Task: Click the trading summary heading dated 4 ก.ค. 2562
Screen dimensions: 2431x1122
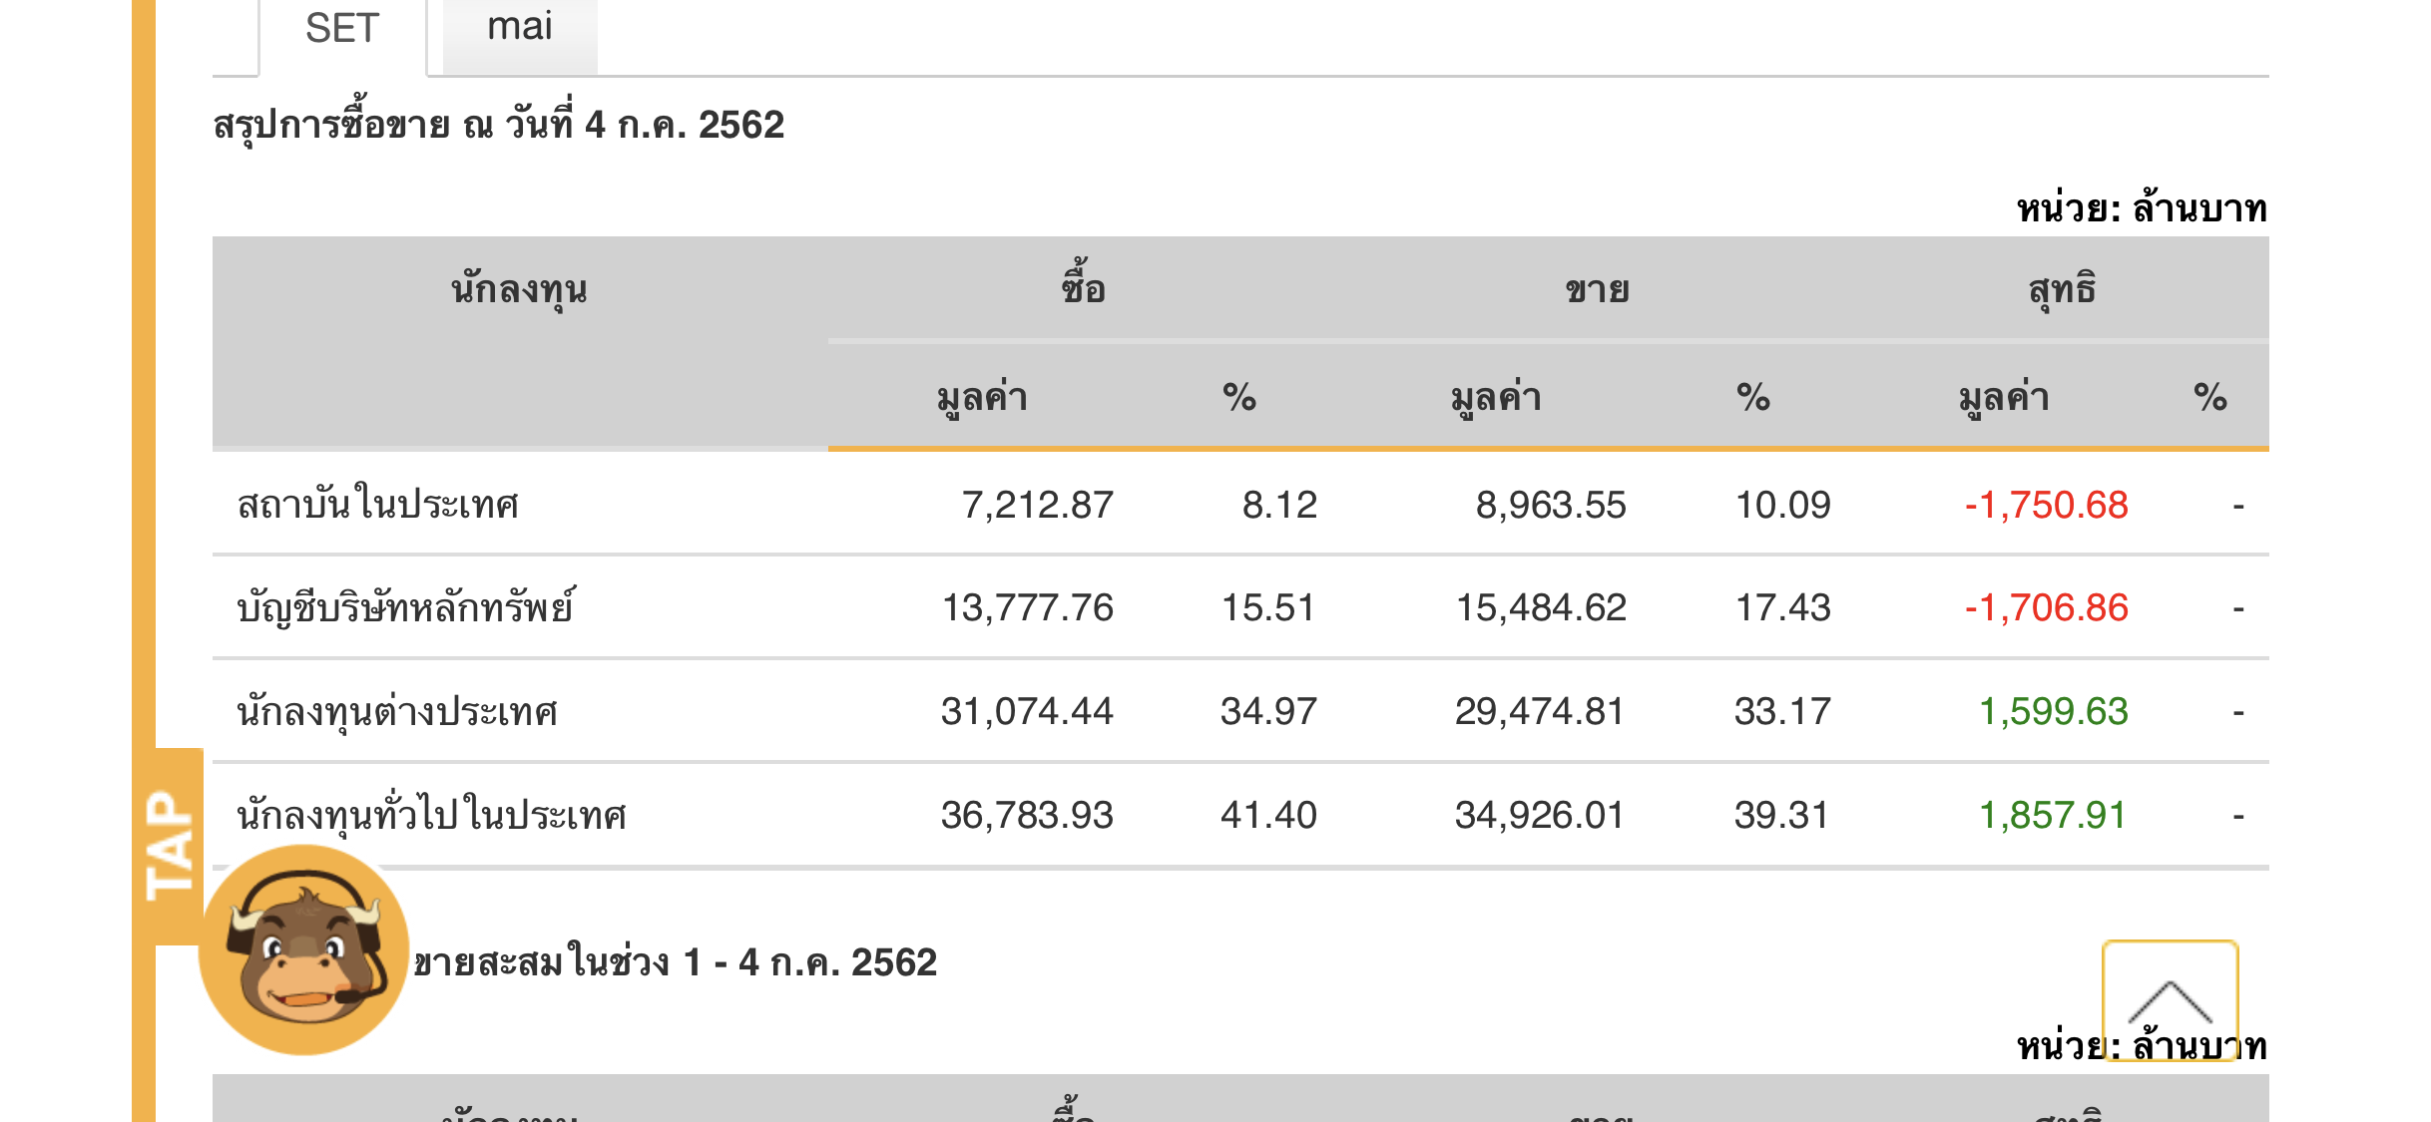Action: pyautogui.click(x=499, y=126)
